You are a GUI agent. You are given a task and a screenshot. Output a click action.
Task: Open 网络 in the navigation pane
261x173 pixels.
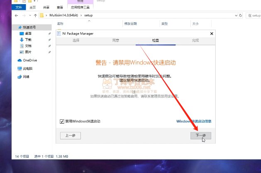[x=26, y=77]
